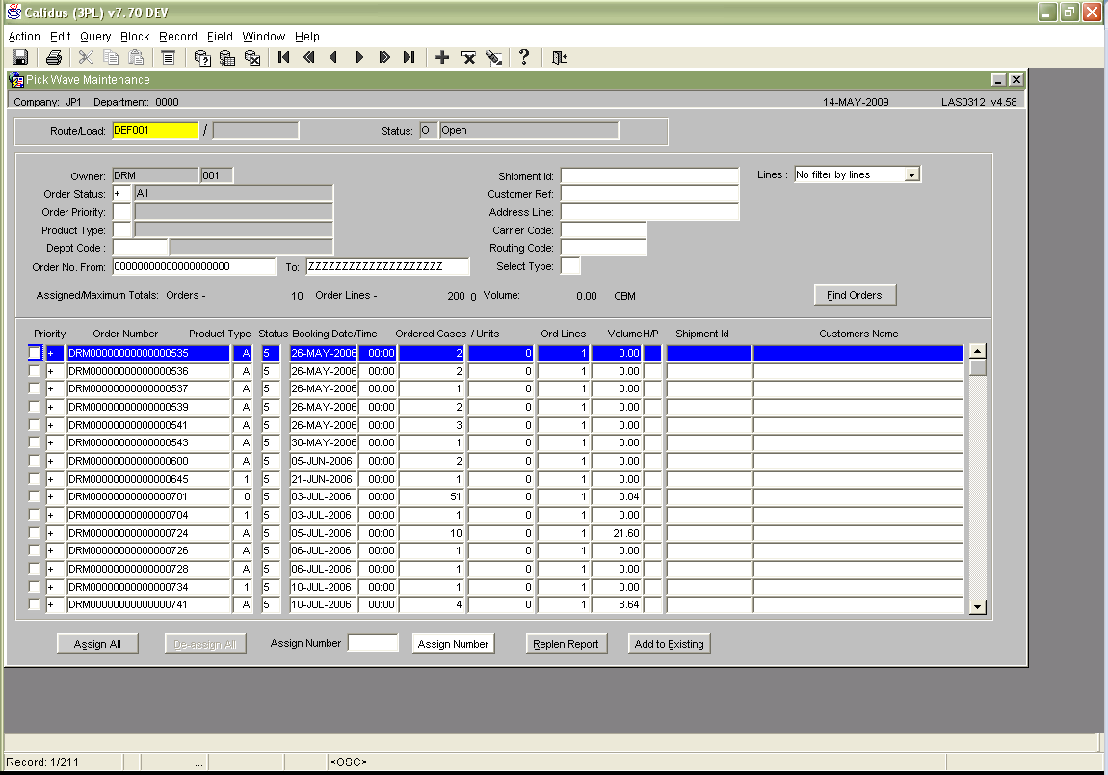Tick the checkbox for order DRM00000000000000536
Image resolution: width=1108 pixels, height=775 pixels.
point(35,370)
